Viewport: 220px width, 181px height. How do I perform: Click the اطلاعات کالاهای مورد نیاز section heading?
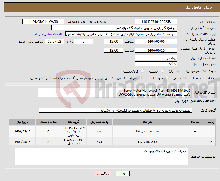coord(195,101)
